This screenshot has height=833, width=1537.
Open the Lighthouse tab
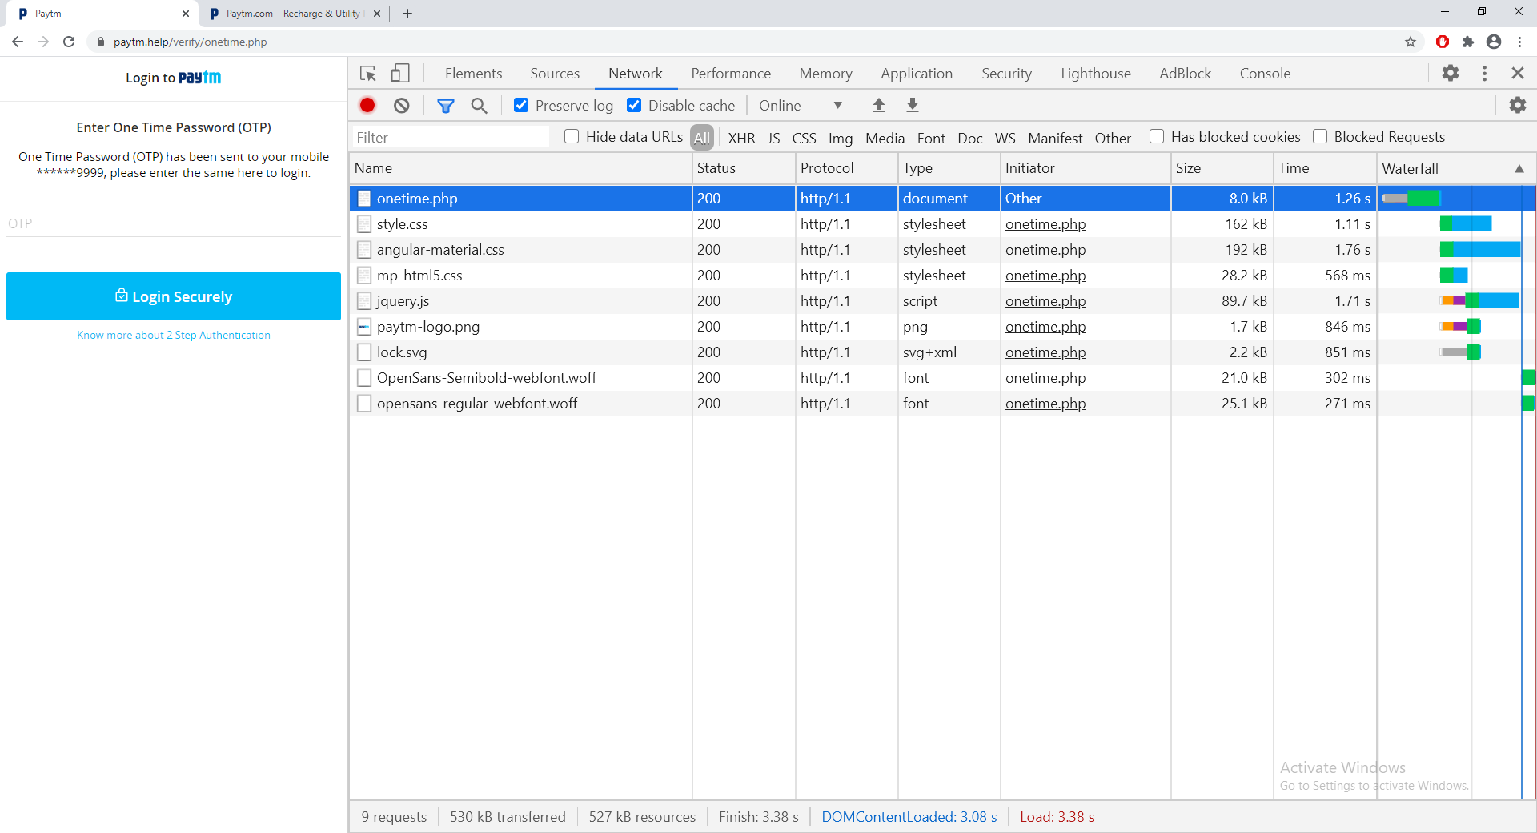pos(1096,73)
